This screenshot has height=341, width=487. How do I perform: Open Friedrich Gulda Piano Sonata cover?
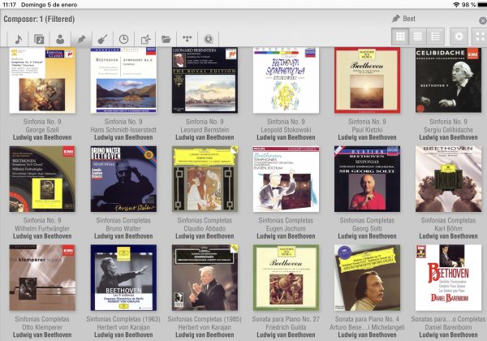pos(286,278)
